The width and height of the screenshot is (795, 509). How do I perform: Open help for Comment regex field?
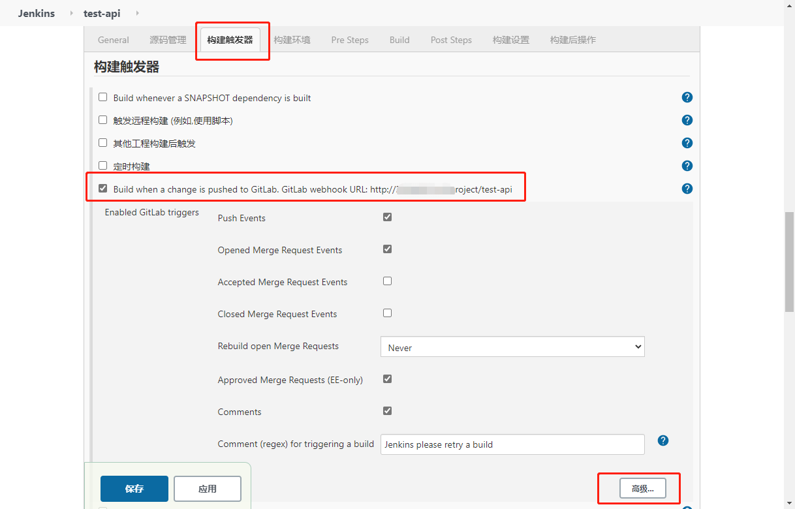pyautogui.click(x=663, y=440)
